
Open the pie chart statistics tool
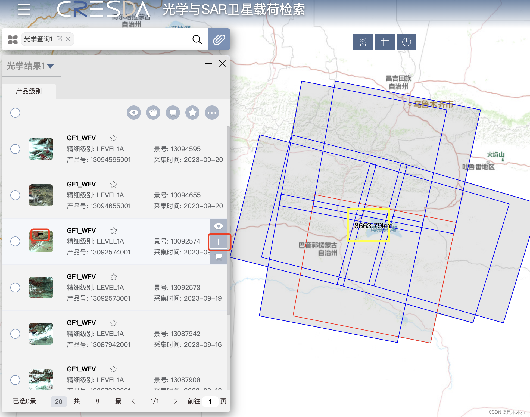406,42
